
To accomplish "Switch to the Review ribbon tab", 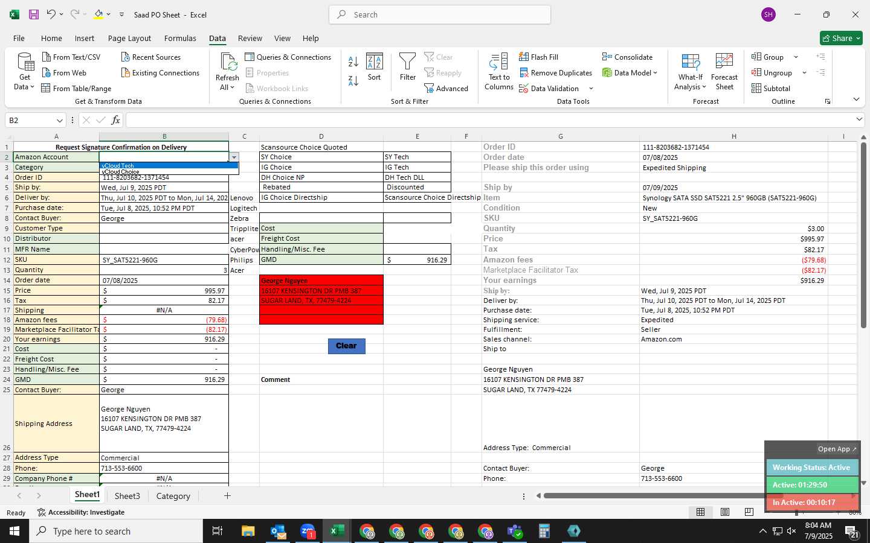I will click(250, 38).
